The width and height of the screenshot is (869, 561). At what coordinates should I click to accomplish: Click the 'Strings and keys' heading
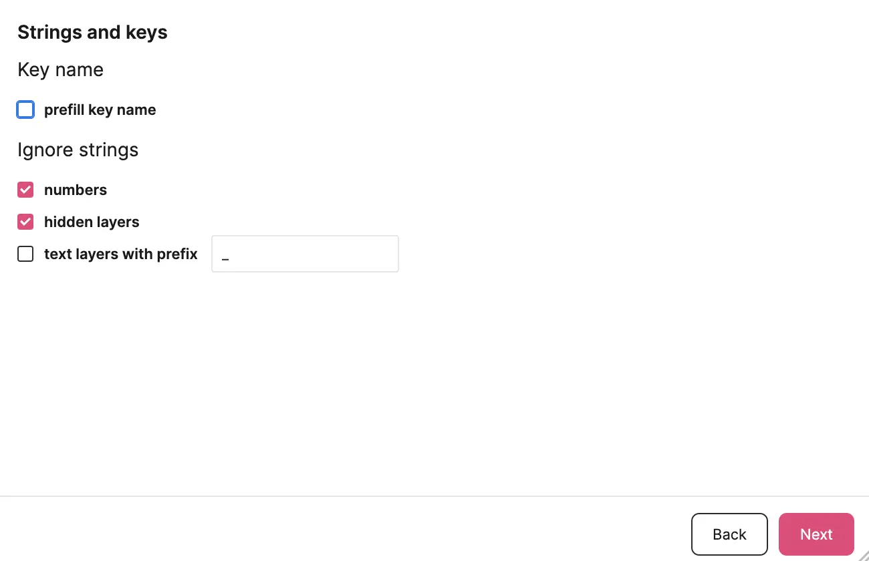tap(92, 33)
